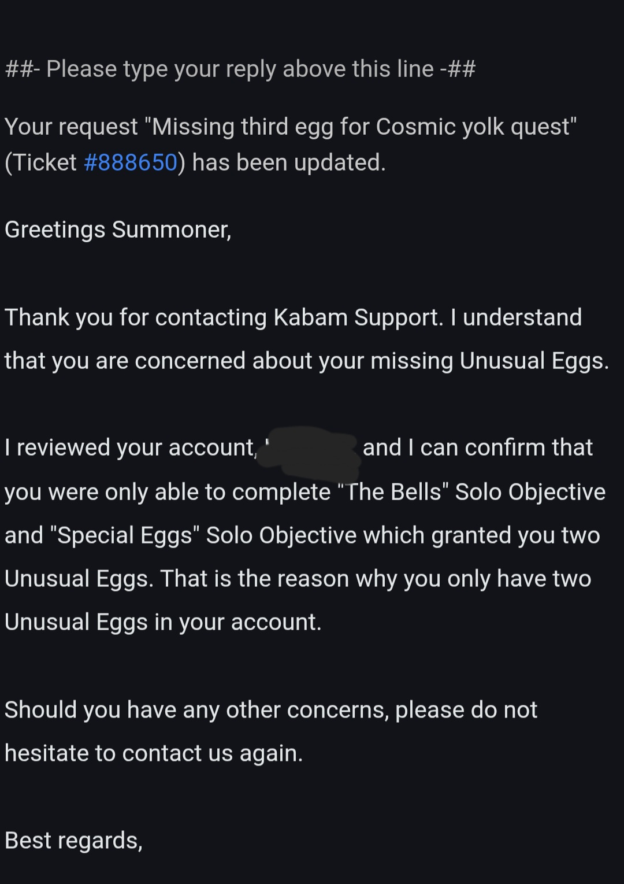Open ticket #888650 link
The image size is (624, 884).
coord(131,162)
